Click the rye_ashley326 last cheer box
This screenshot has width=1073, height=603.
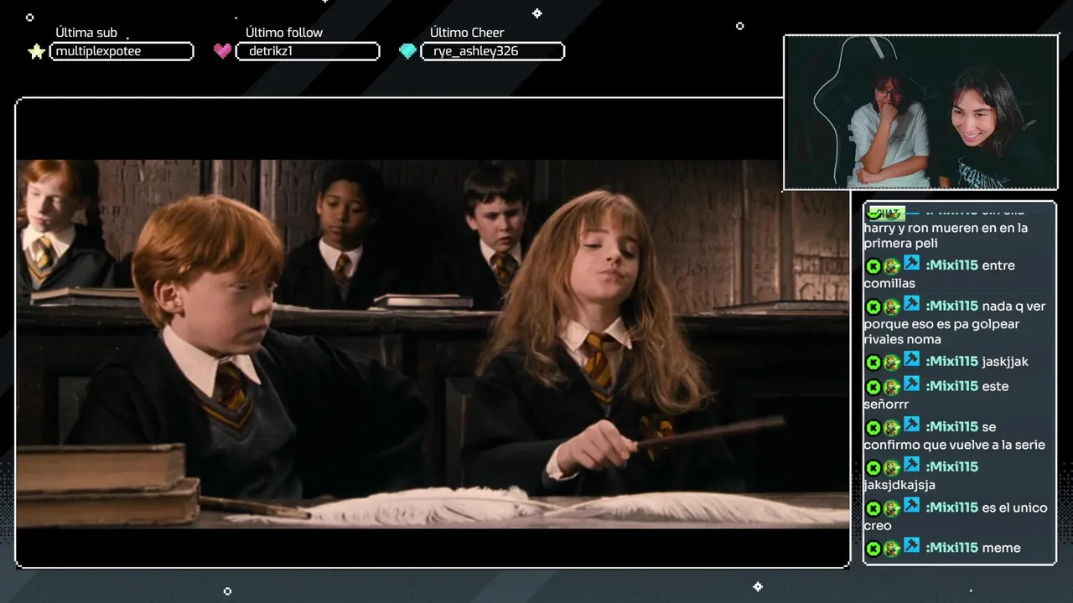click(493, 52)
